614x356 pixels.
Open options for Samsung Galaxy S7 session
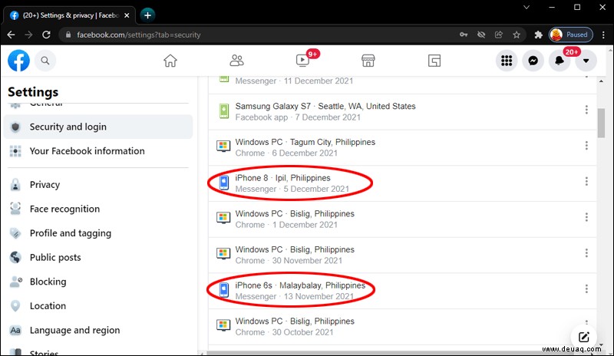coord(586,110)
